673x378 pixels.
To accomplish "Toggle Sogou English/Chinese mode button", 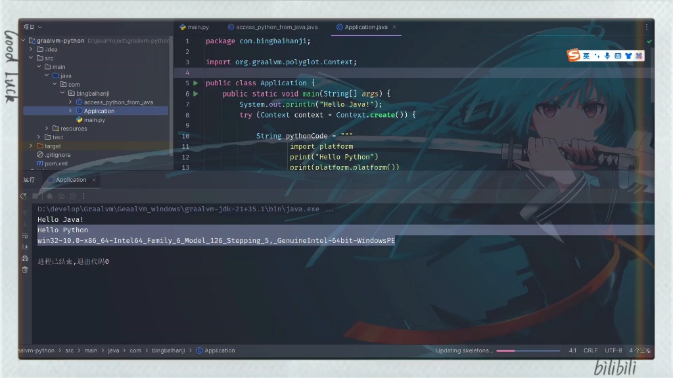I will [586, 56].
